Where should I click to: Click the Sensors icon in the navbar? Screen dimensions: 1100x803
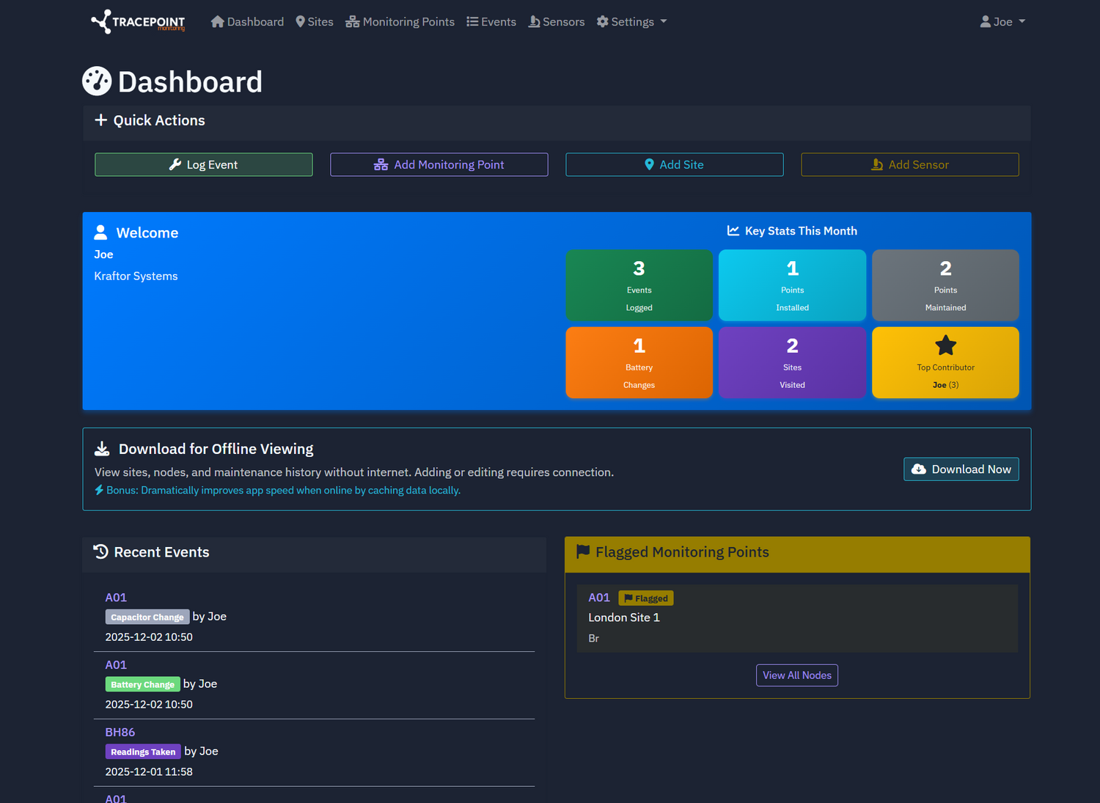[x=533, y=21]
